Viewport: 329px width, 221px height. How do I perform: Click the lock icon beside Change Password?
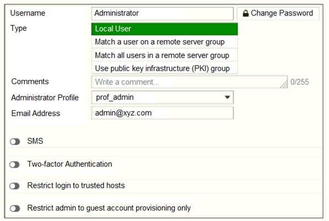tap(245, 13)
